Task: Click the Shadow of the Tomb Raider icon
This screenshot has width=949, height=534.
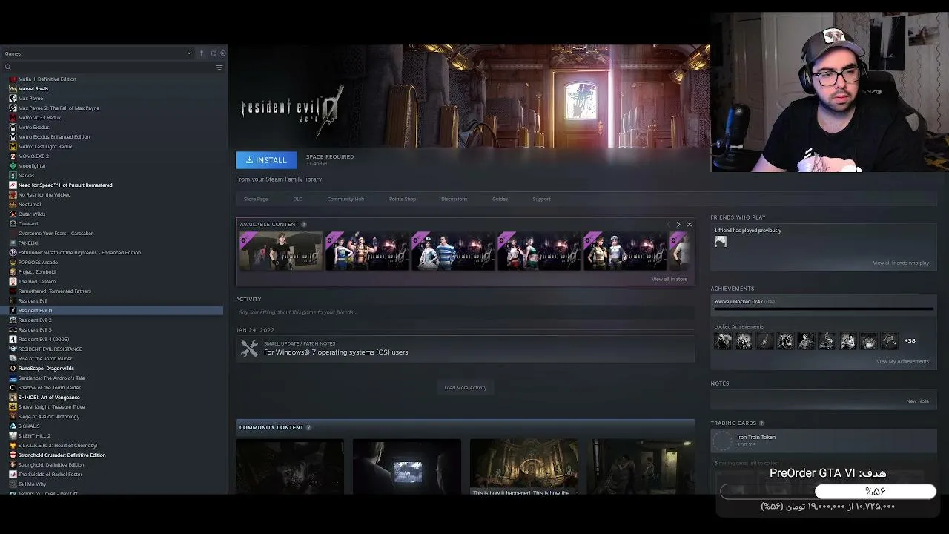Action: (13, 387)
